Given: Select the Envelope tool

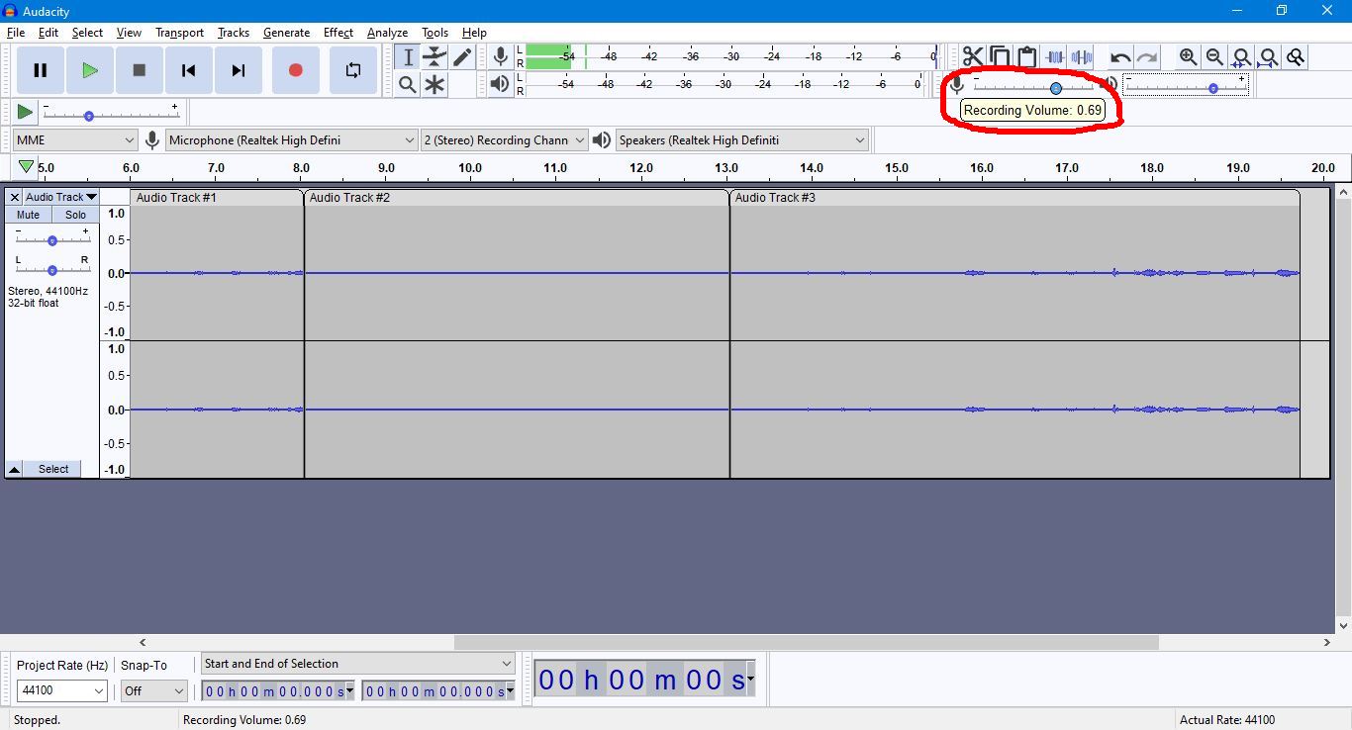Looking at the screenshot, I should (x=435, y=57).
